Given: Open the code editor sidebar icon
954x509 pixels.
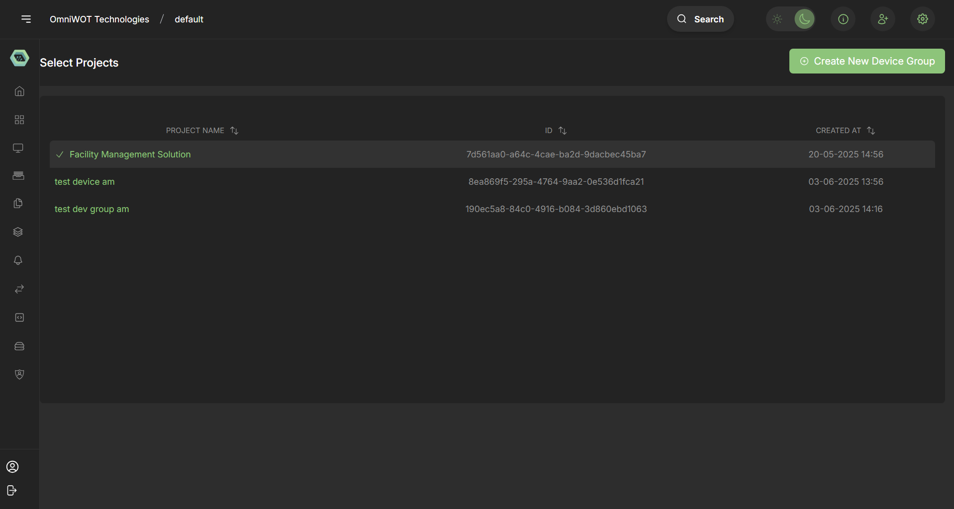Looking at the screenshot, I should tap(19, 317).
